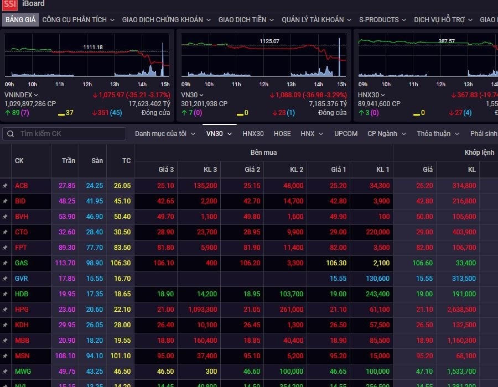Open VN30 index selector under chart
This screenshot has width=498, height=387.
pyautogui.click(x=192, y=95)
